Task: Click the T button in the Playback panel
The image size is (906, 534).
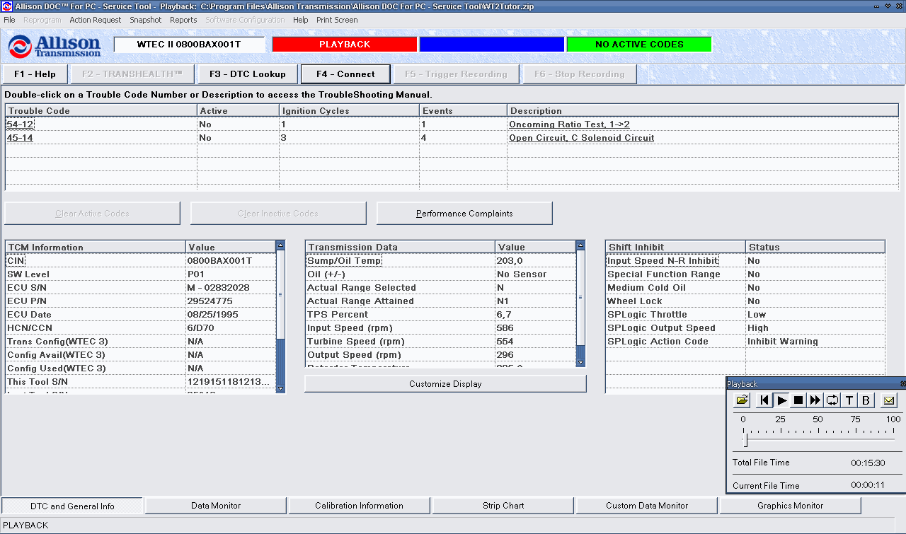Action: point(849,400)
